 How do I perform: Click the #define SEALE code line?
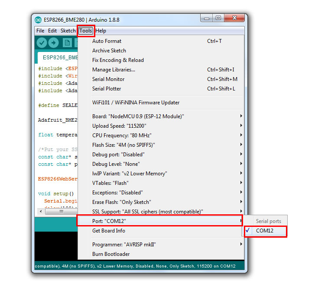[58, 105]
